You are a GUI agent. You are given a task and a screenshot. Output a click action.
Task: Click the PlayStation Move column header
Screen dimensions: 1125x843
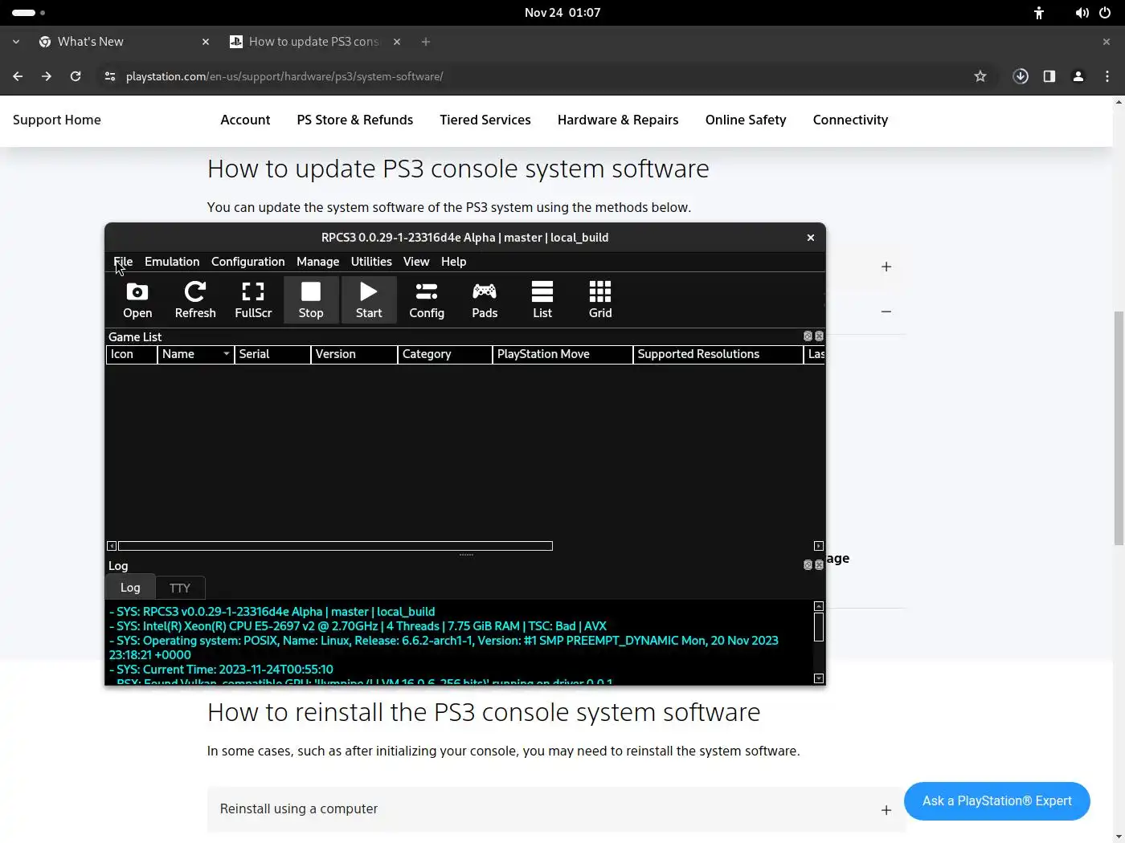[562, 354]
